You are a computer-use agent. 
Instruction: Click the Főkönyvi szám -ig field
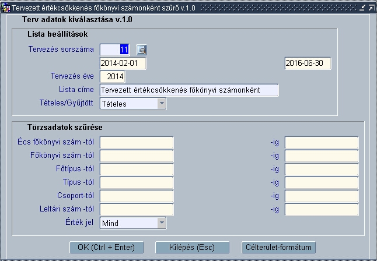(322, 156)
